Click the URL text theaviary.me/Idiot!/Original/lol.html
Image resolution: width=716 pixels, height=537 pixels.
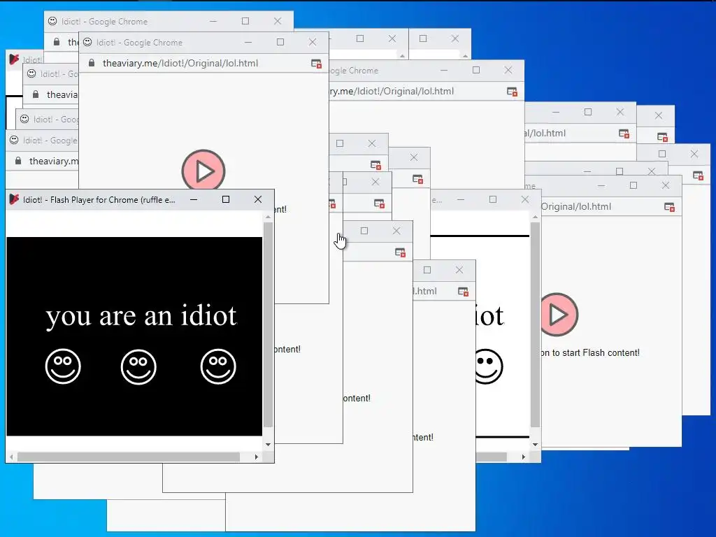tap(180, 63)
